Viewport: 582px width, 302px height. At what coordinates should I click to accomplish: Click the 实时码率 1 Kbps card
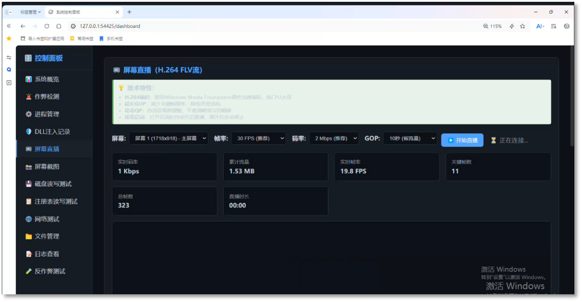pyautogui.click(x=164, y=167)
